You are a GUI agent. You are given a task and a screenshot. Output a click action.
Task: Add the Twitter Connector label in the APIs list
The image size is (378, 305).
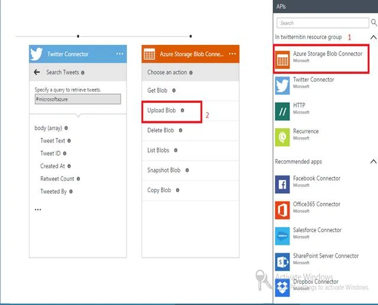tap(314, 79)
